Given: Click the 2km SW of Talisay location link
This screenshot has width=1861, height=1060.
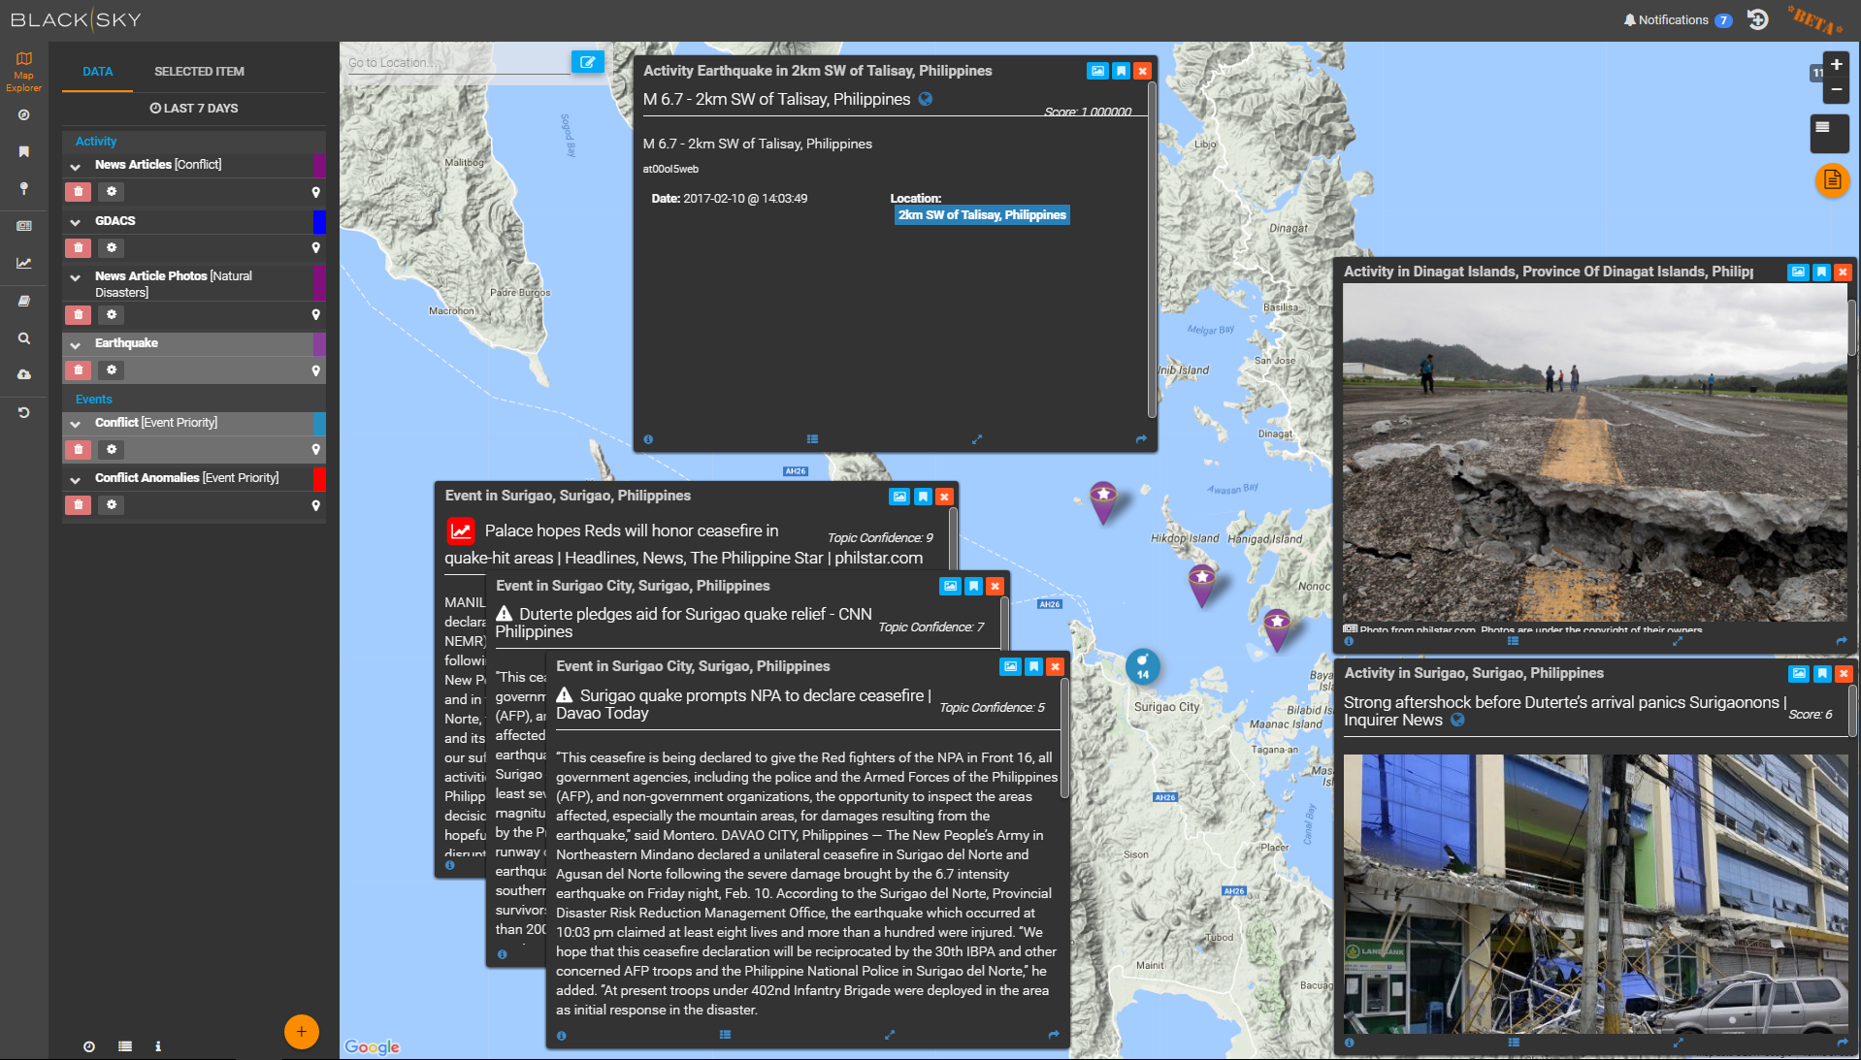Looking at the screenshot, I should [x=981, y=215].
